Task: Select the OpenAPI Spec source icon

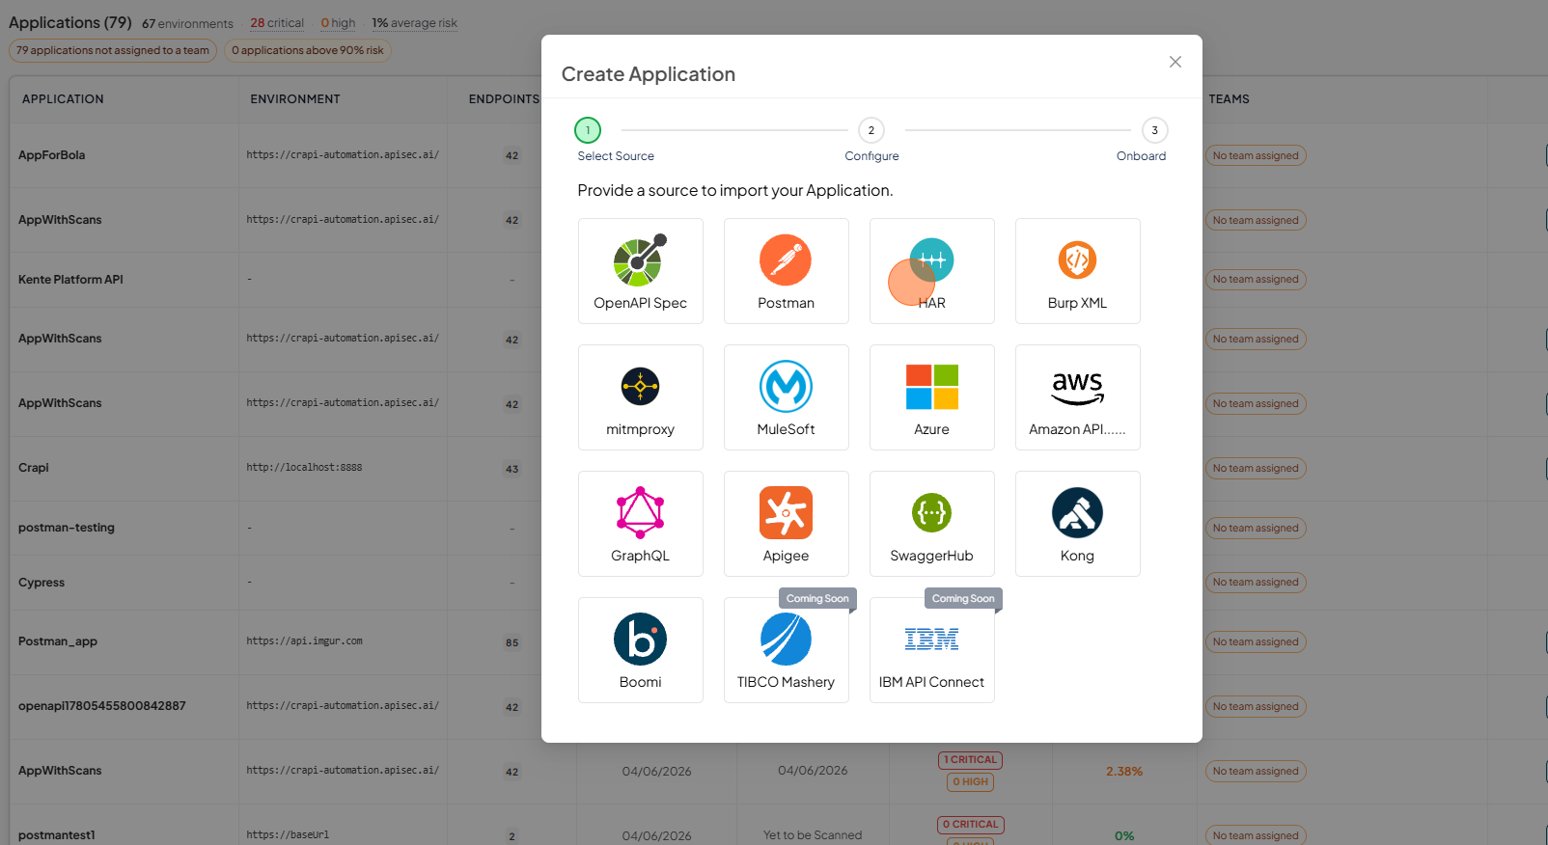Action: (640, 260)
